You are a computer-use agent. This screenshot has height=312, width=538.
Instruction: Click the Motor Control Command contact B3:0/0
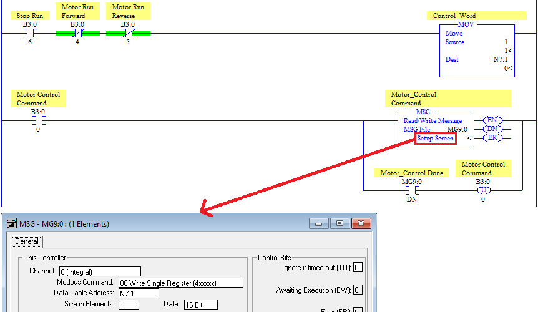(x=39, y=120)
